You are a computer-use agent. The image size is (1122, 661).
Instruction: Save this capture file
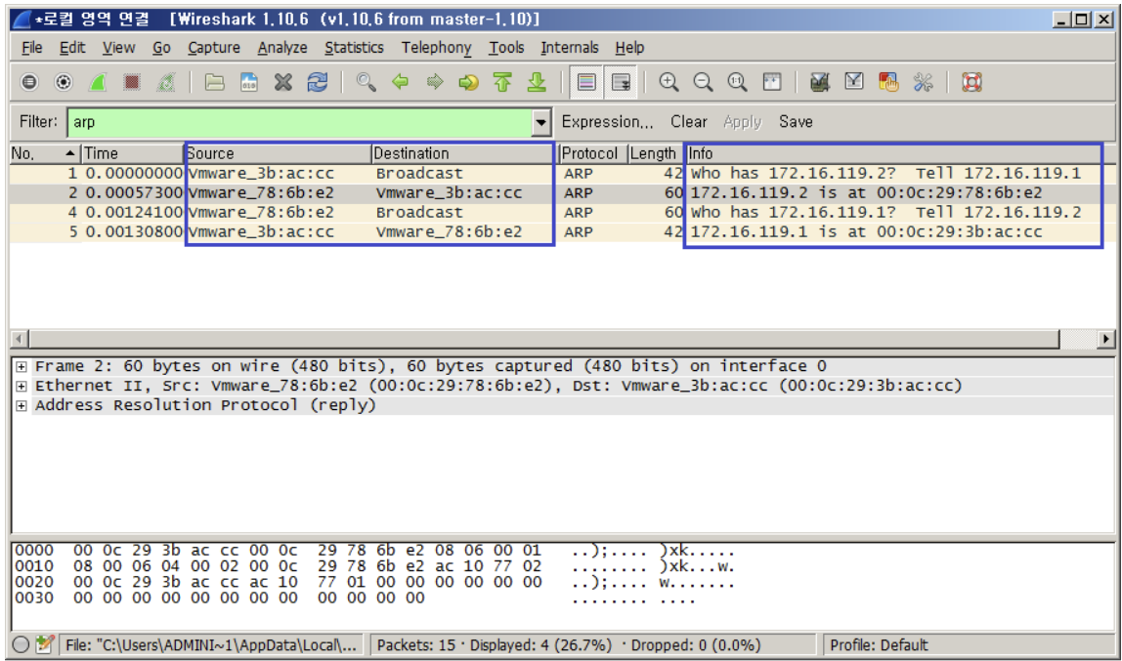pos(249,82)
